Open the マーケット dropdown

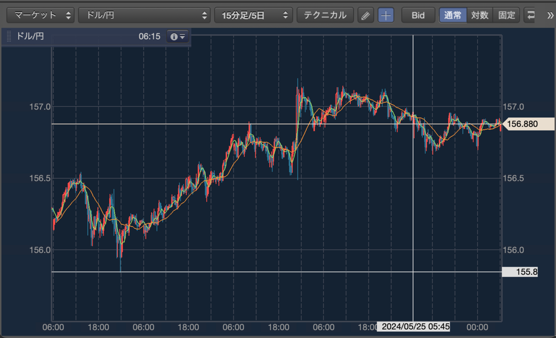[x=41, y=15]
